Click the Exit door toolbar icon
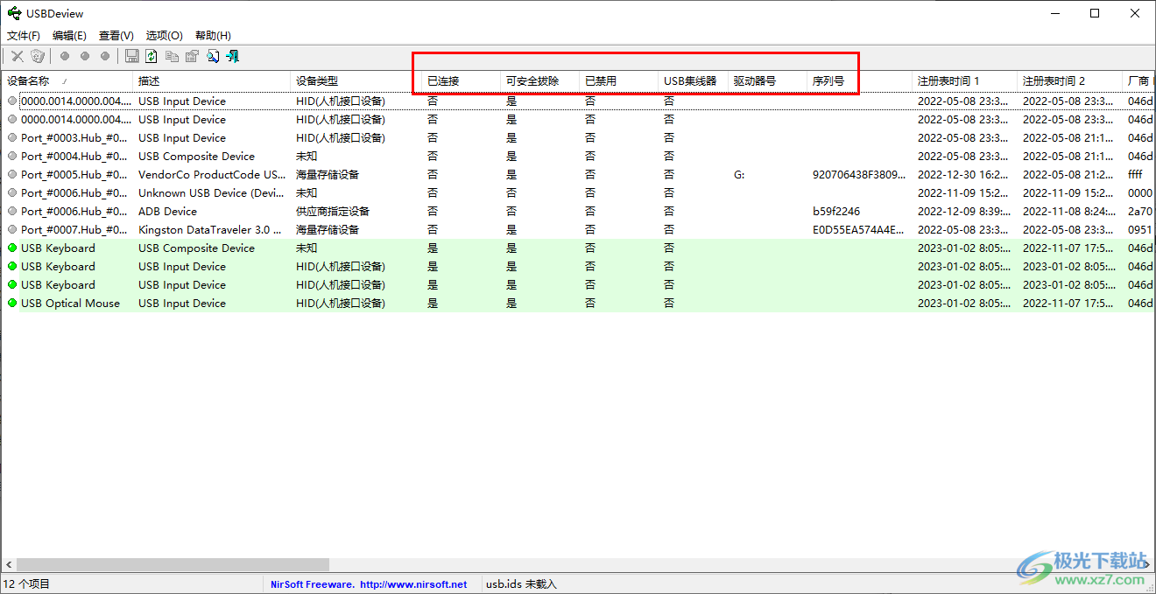The image size is (1156, 594). tap(233, 56)
